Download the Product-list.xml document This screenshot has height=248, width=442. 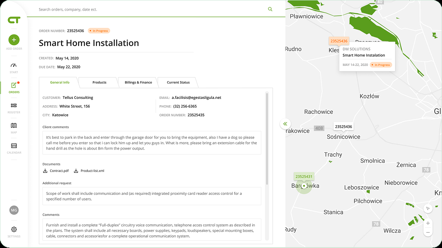pos(89,171)
